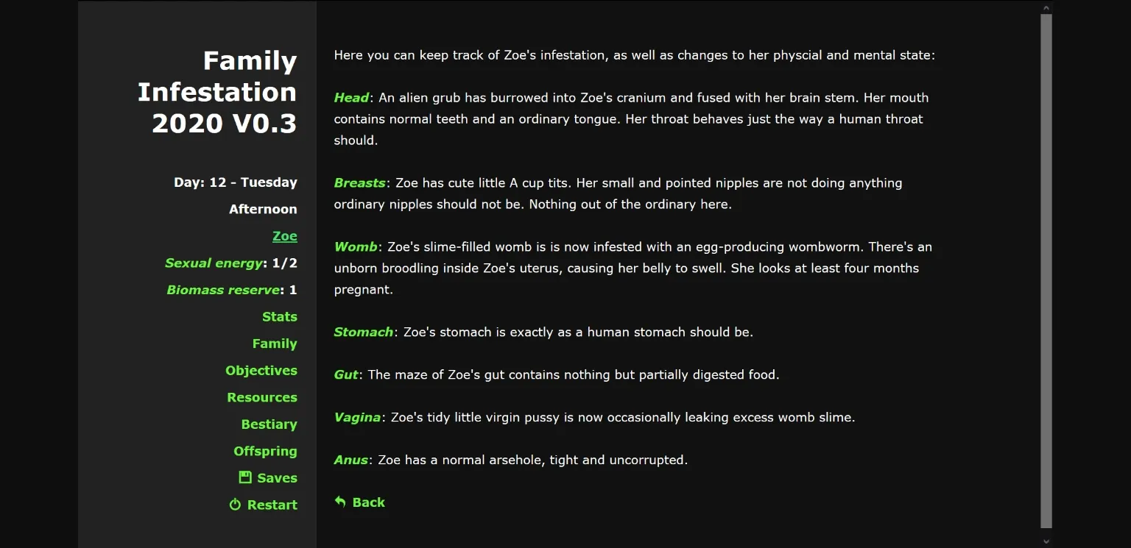Image resolution: width=1131 pixels, height=548 pixels.
Task: Click the Biomass reserve value
Action: tap(231, 290)
